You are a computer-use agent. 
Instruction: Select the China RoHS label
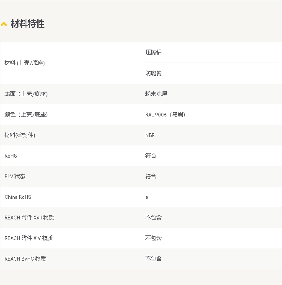[x=18, y=197]
